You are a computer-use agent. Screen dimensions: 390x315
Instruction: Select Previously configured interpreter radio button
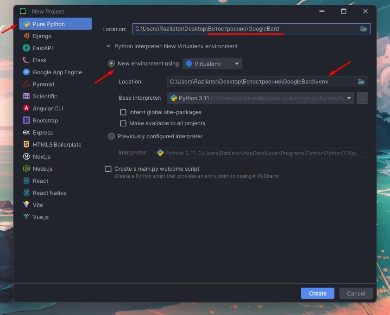click(x=111, y=136)
